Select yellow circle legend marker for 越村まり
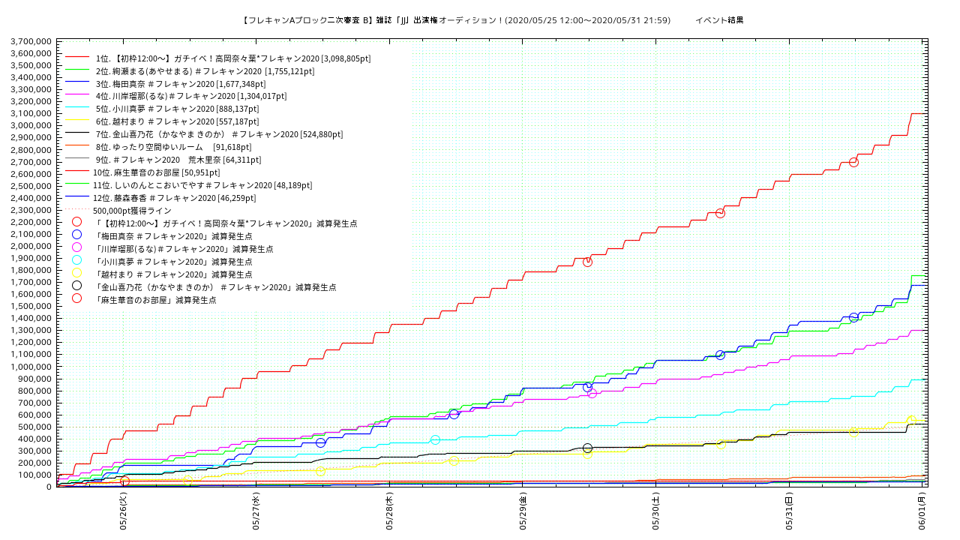 (76, 273)
